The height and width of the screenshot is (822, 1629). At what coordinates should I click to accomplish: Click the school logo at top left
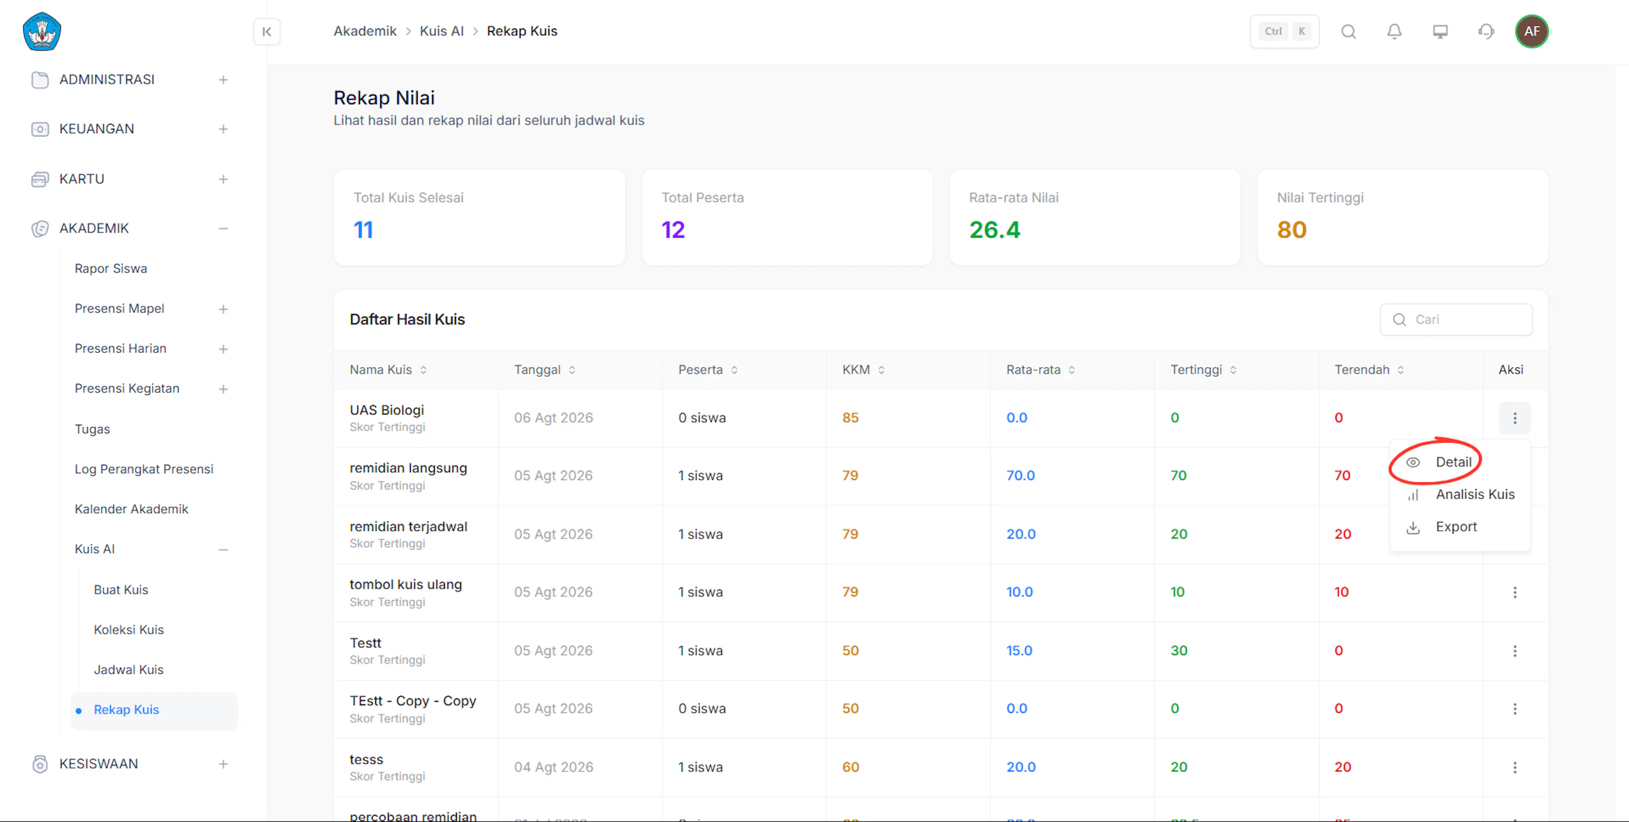point(42,31)
